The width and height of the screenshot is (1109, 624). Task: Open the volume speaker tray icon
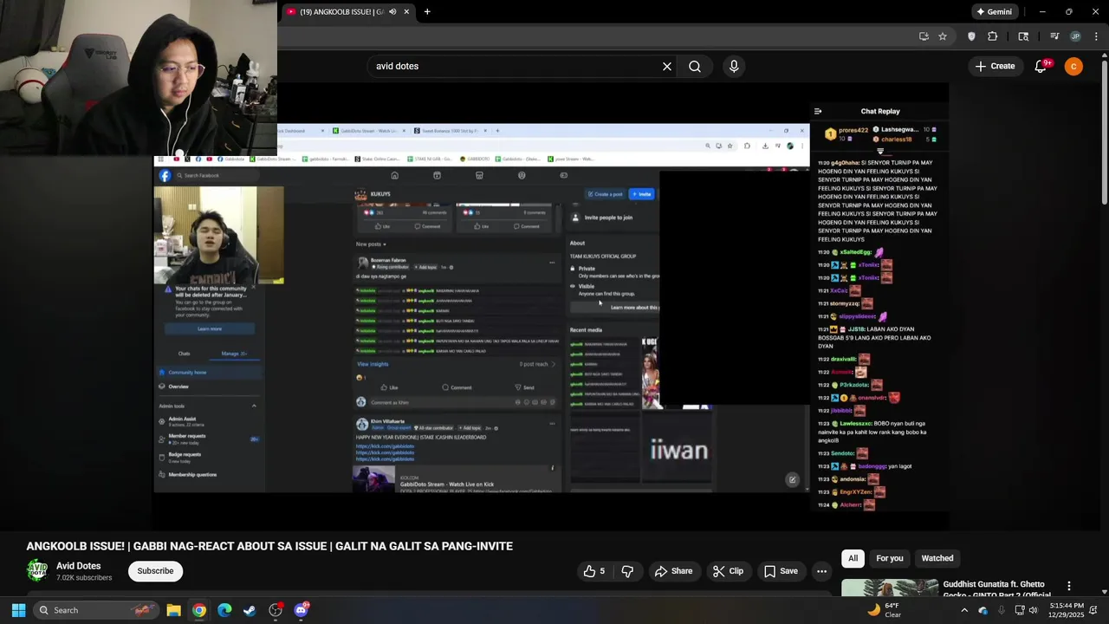click(x=1033, y=610)
